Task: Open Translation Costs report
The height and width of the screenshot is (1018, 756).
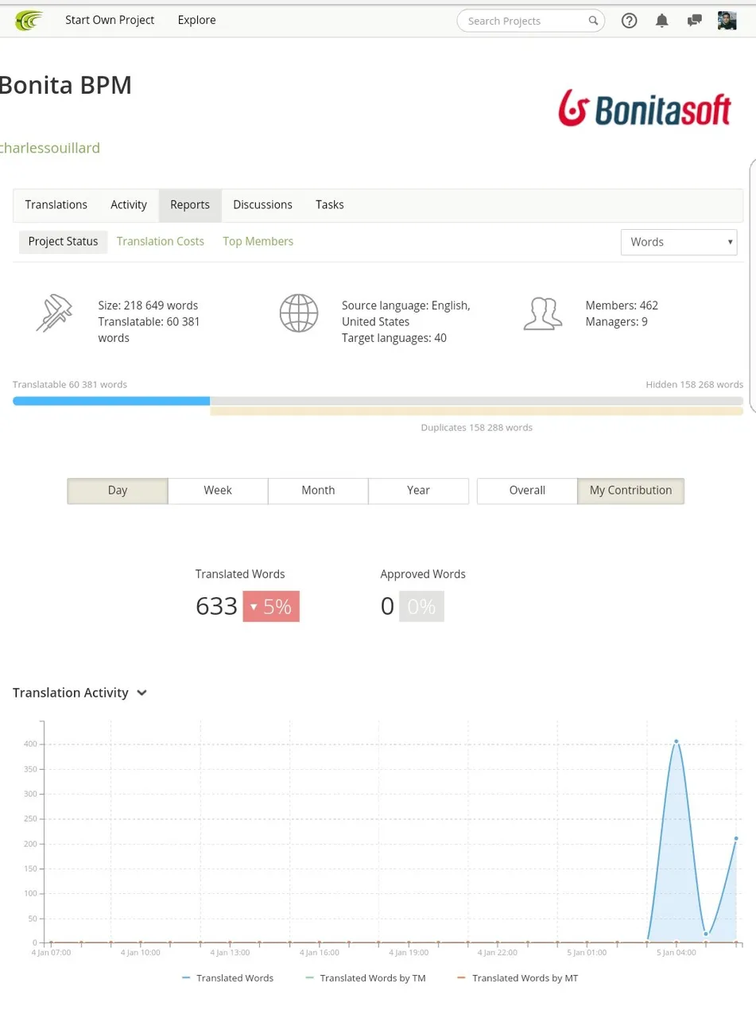Action: click(x=161, y=241)
